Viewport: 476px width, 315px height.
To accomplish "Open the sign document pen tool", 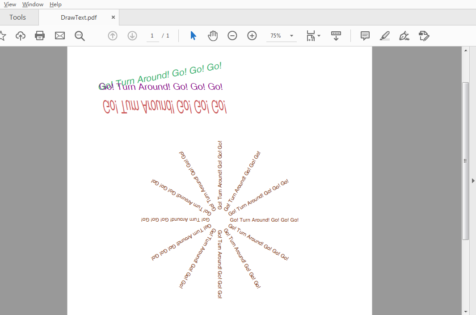I will point(404,36).
